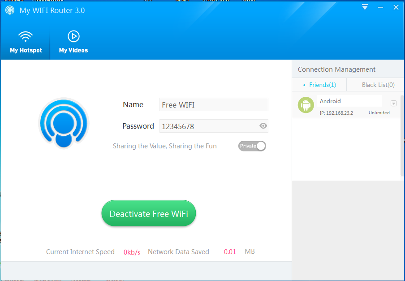405x281 pixels.
Task: Click the 0.01 data saved value
Action: 230,252
